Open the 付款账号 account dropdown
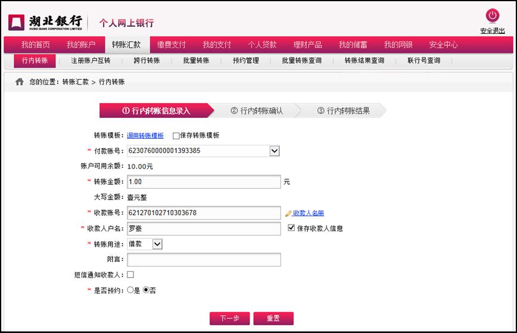Viewport: 517px width, 333px height. coord(274,151)
